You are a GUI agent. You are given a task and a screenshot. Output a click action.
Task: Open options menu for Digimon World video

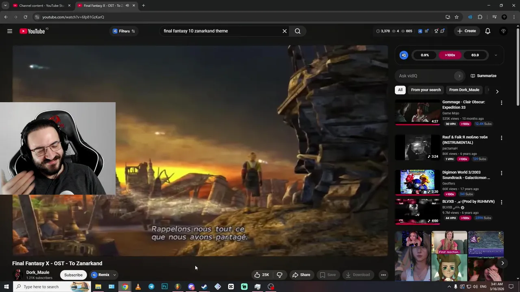pos(501,173)
